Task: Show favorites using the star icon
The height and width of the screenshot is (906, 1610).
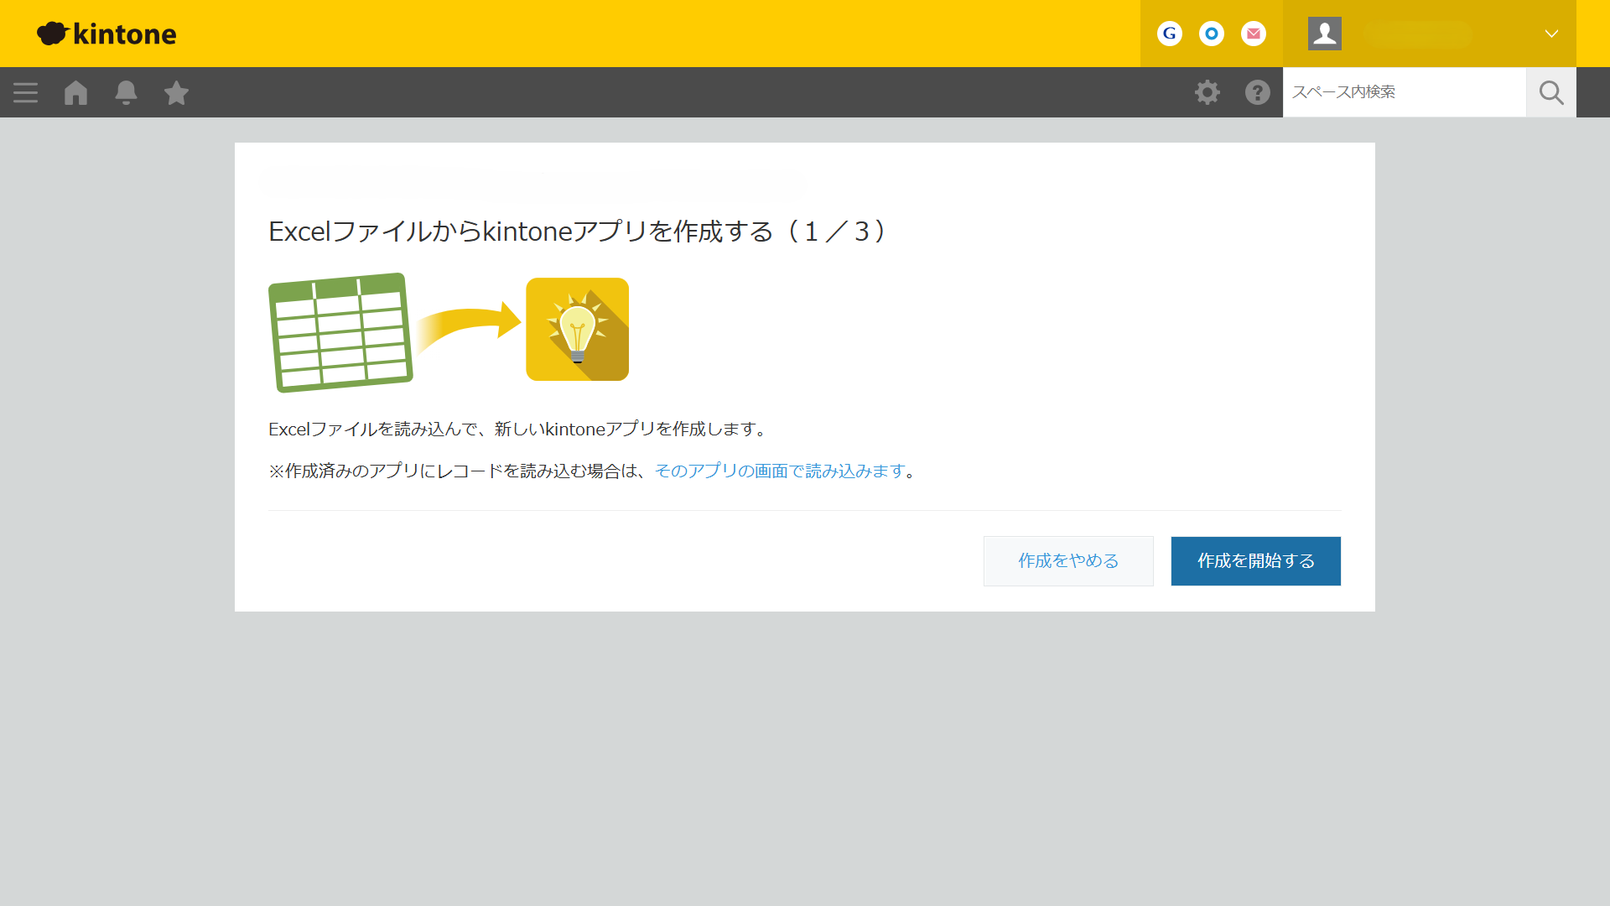Action: [x=176, y=92]
